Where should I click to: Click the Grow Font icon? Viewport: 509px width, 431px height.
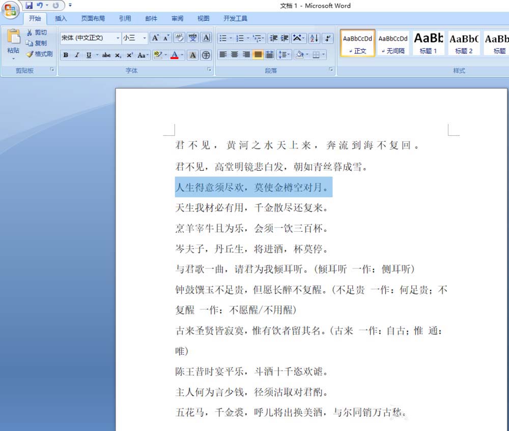(155, 38)
